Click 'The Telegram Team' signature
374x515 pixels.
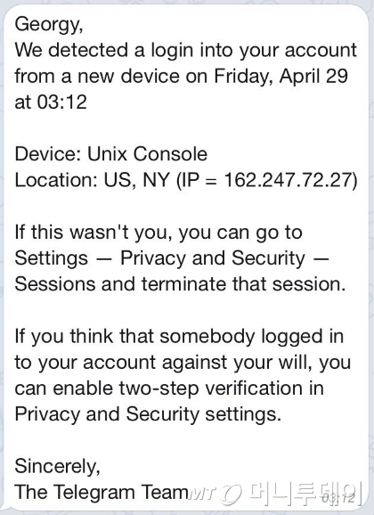click(x=102, y=493)
